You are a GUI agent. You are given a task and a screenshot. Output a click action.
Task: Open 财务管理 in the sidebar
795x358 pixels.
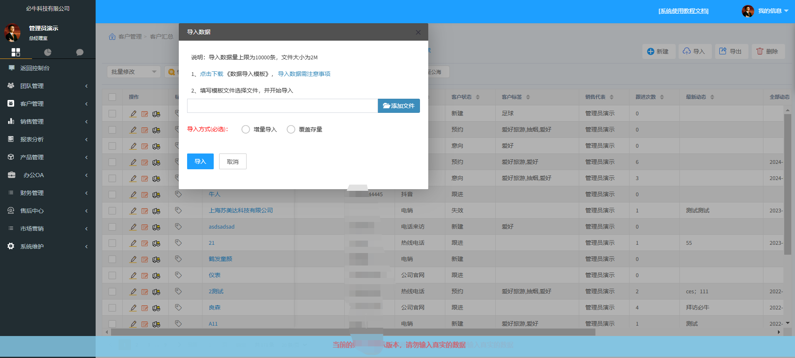[48, 193]
